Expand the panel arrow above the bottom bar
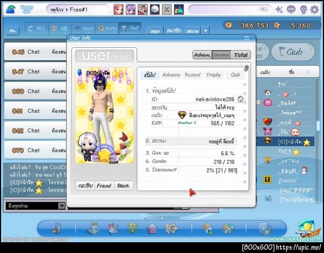Image resolution: width=324 pixels, height=253 pixels. tap(162, 217)
